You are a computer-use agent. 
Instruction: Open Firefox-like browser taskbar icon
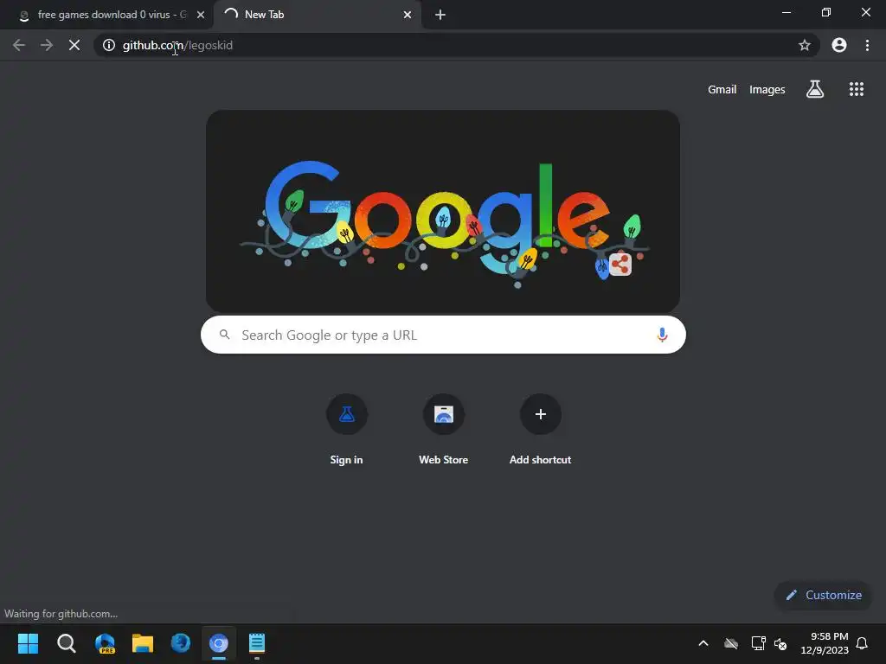pyautogui.click(x=180, y=643)
